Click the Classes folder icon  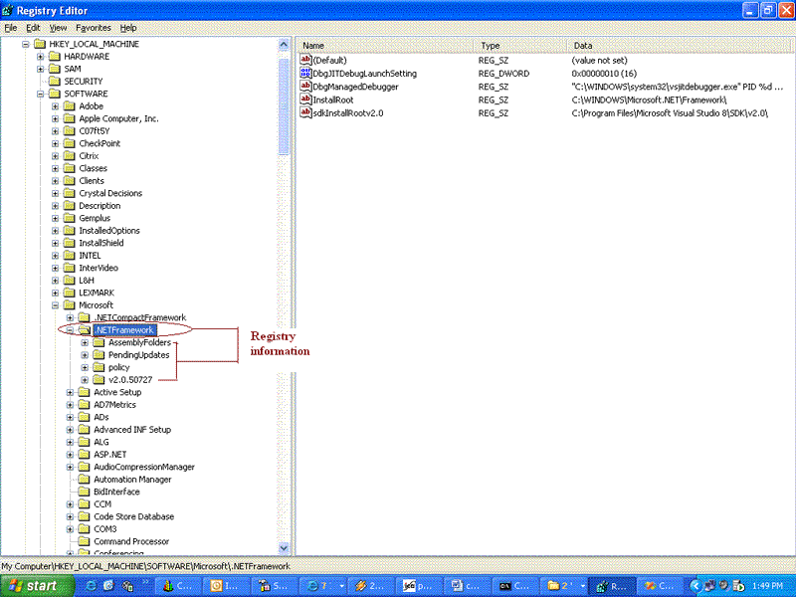tap(69, 168)
